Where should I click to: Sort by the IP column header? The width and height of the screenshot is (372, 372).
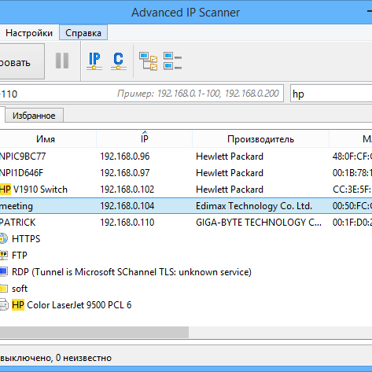point(145,139)
